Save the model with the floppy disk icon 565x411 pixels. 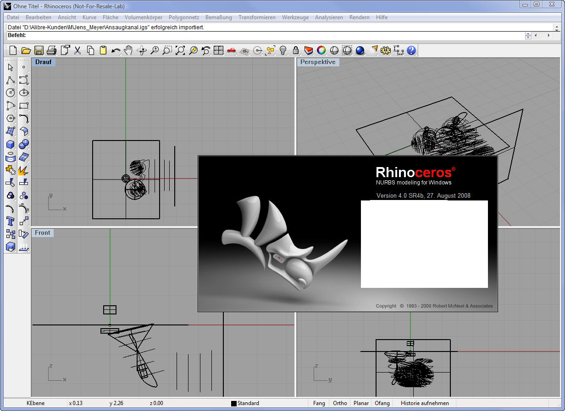point(39,50)
